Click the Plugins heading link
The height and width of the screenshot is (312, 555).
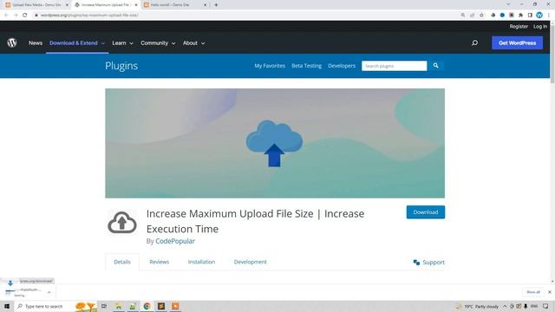pyautogui.click(x=121, y=66)
